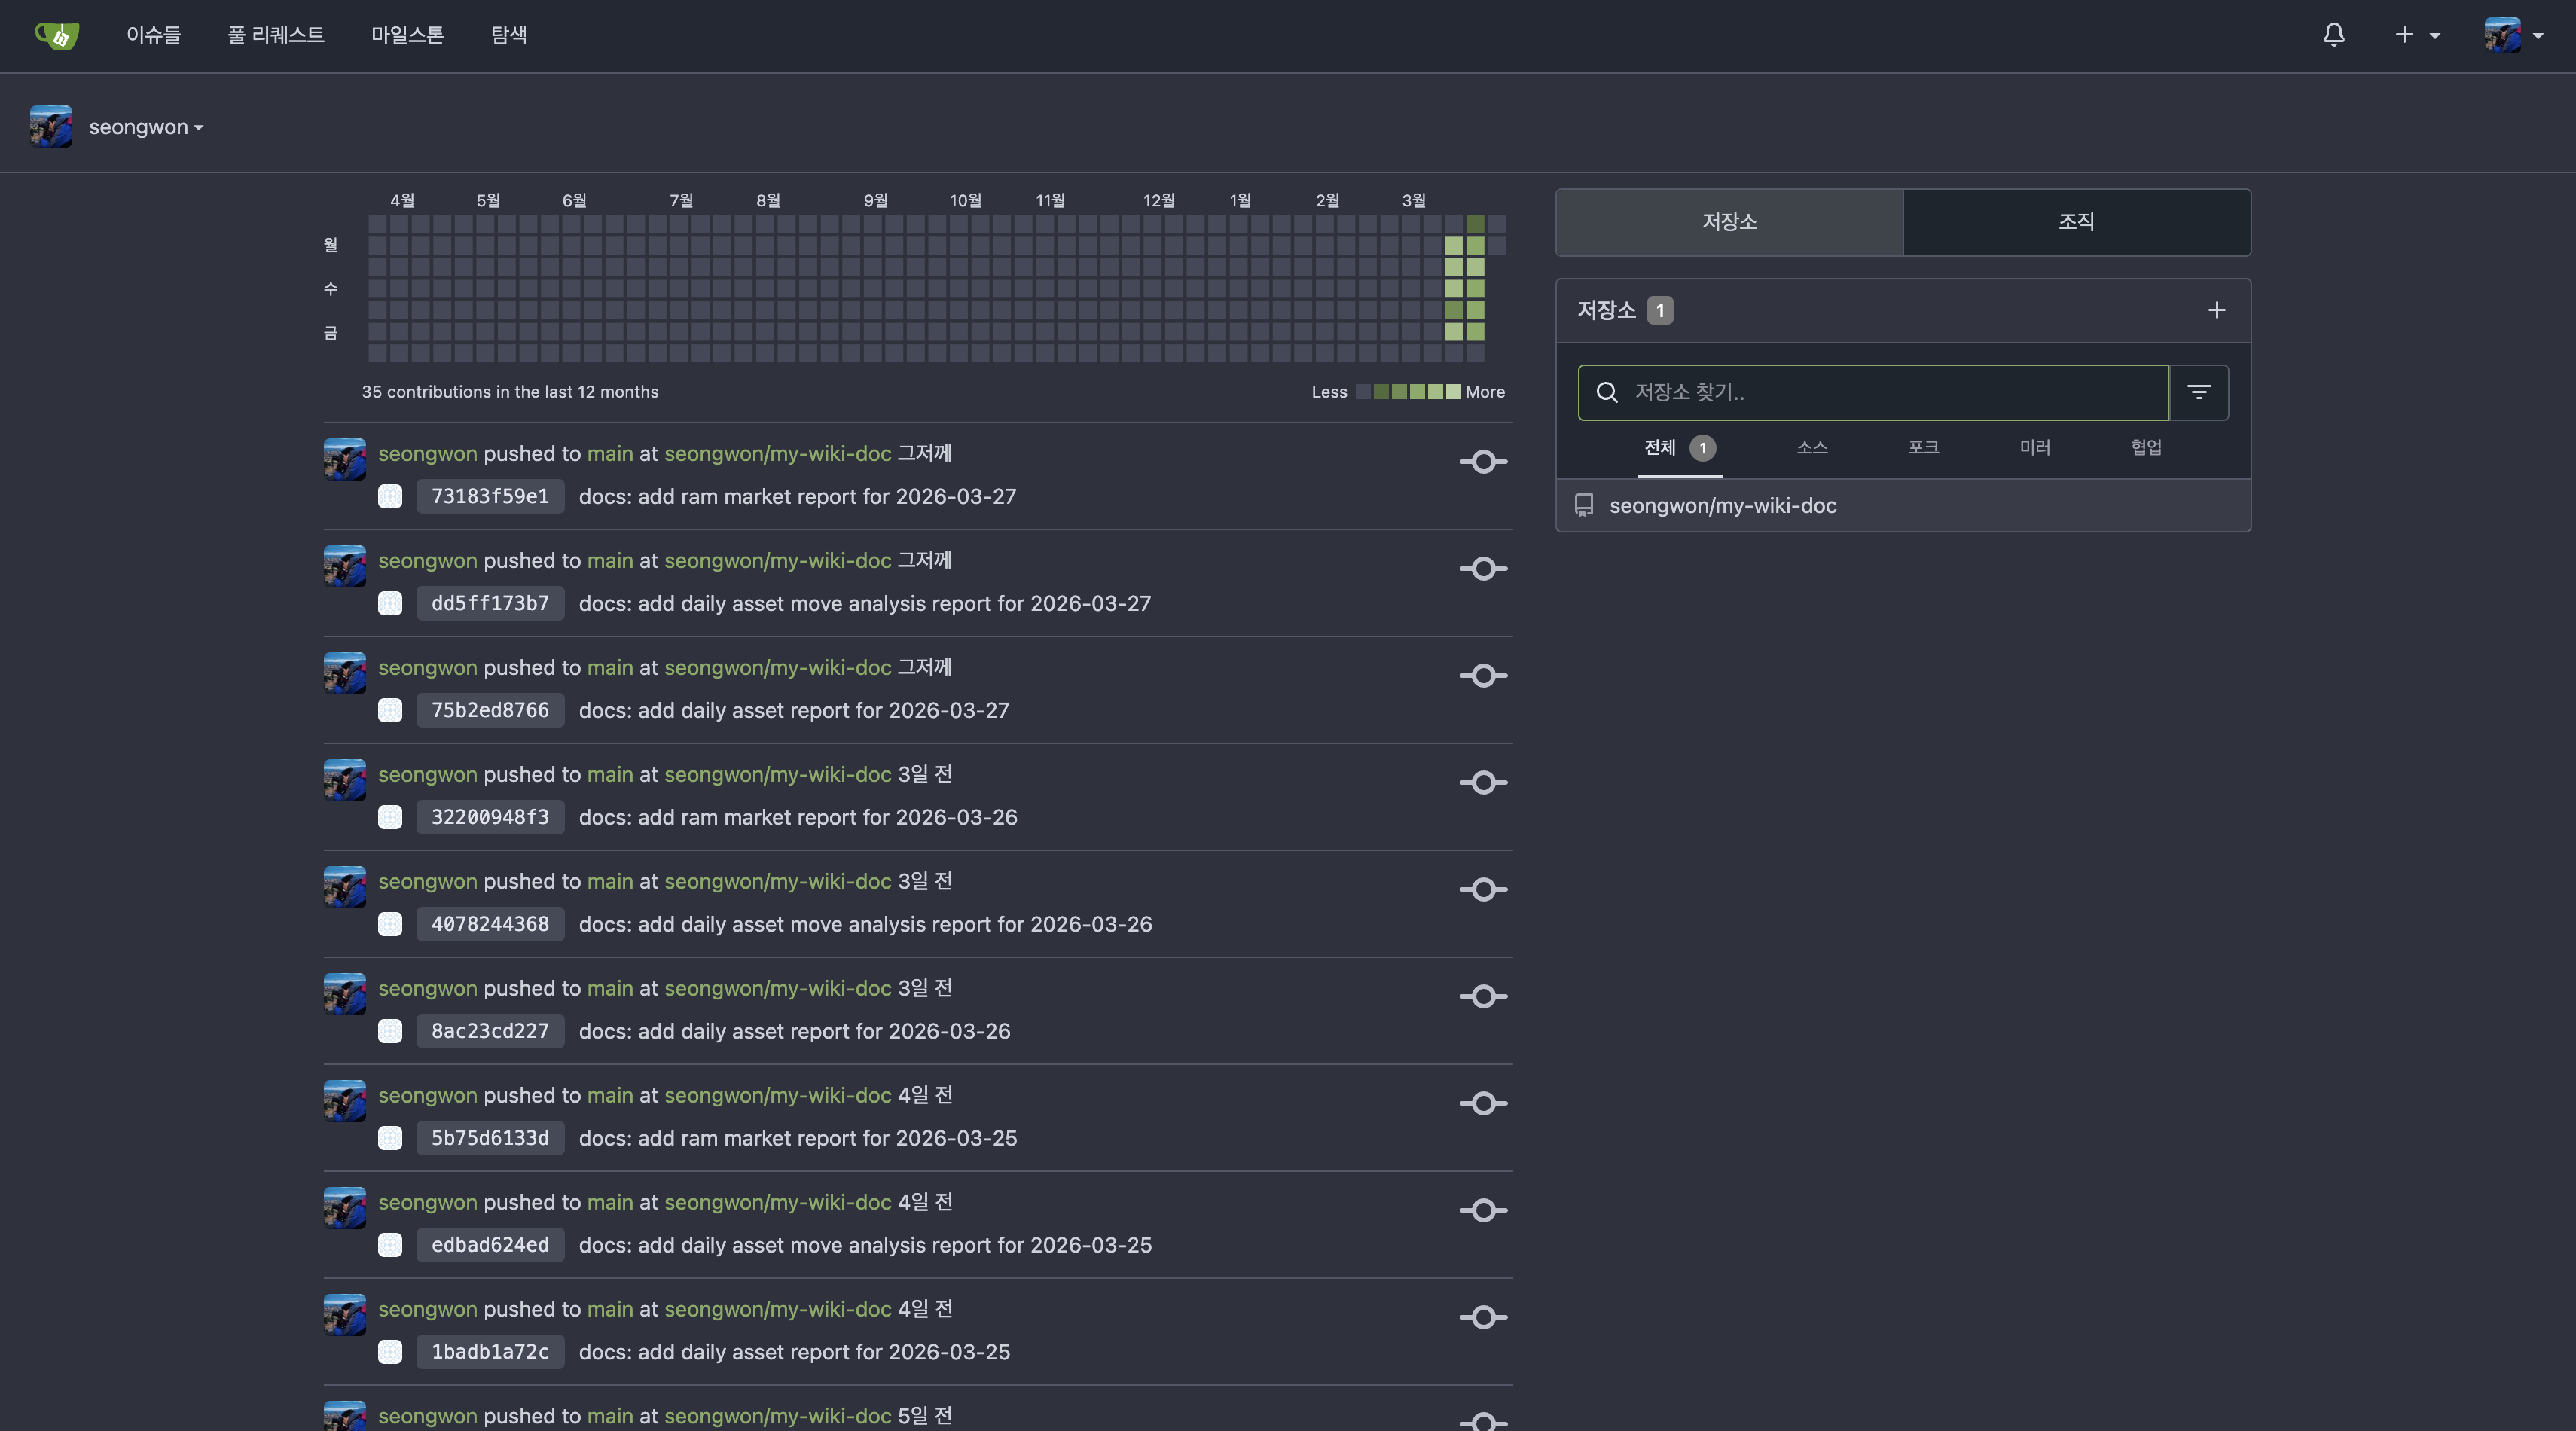Click commit diff icon for commit edbad624ed
Image resolution: width=2576 pixels, height=1431 pixels.
click(1483, 1211)
